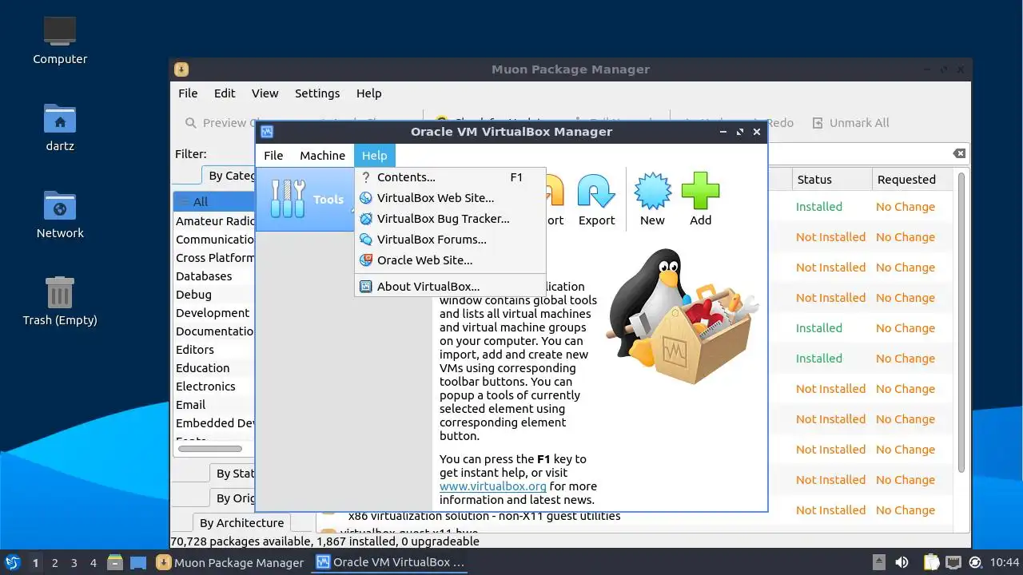Sort by the Requested column header
The width and height of the screenshot is (1023, 575).
tap(912, 180)
